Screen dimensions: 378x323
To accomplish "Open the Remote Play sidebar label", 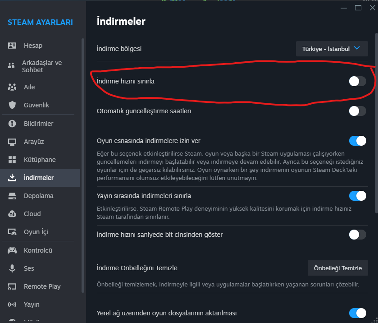I will tap(42, 286).
